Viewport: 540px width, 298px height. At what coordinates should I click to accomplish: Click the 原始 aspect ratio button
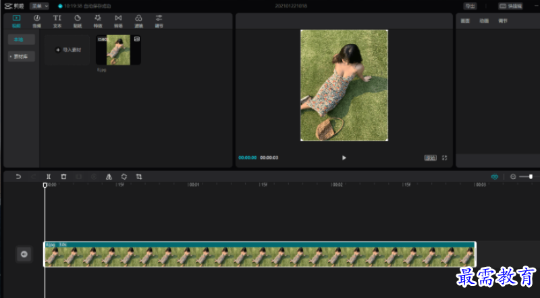pyautogui.click(x=431, y=157)
